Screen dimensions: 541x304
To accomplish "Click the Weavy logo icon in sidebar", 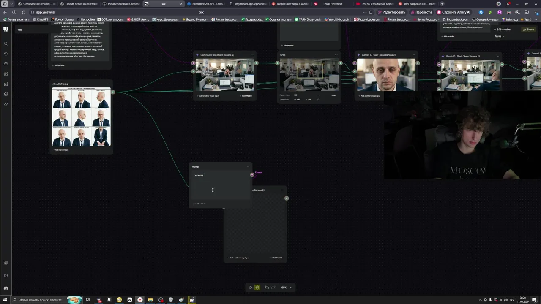I will pyautogui.click(x=6, y=29).
